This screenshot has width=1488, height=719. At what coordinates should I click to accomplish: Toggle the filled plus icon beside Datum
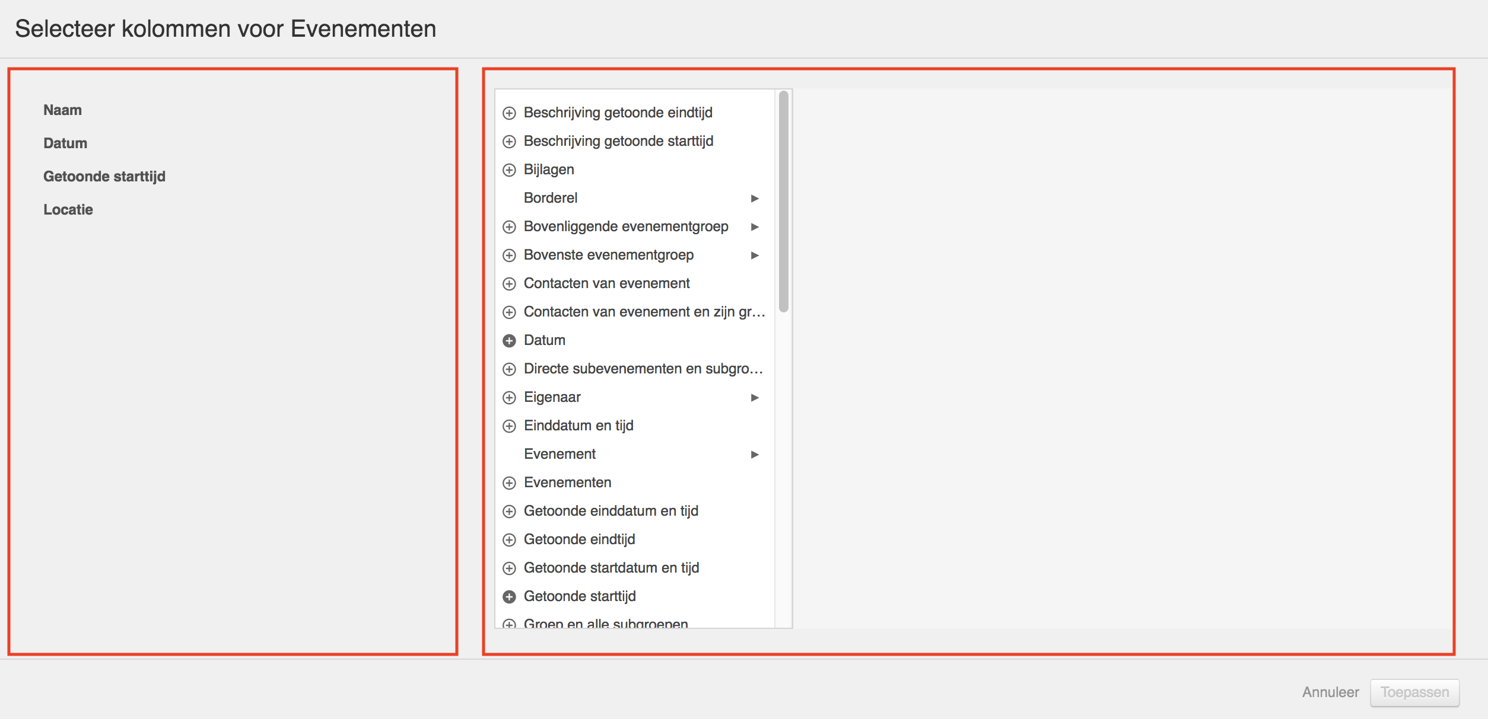[509, 341]
